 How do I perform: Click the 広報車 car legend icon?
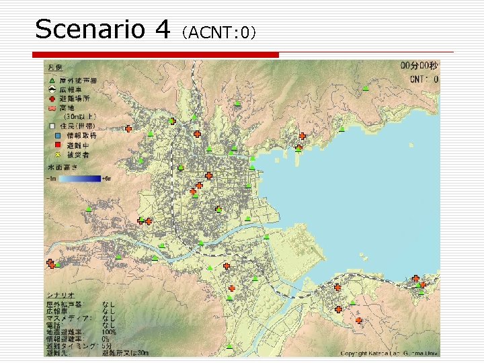coord(52,89)
